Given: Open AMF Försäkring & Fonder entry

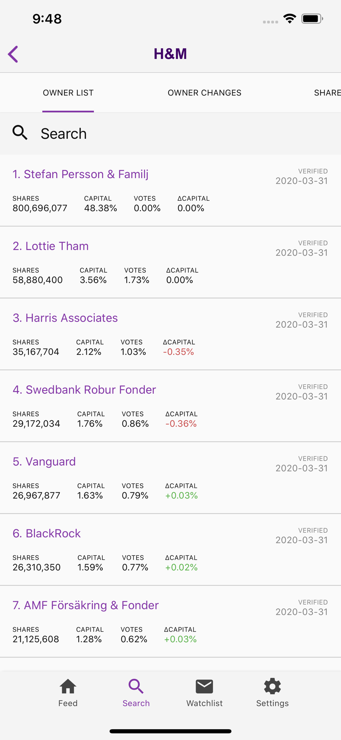Looking at the screenshot, I should point(170,621).
